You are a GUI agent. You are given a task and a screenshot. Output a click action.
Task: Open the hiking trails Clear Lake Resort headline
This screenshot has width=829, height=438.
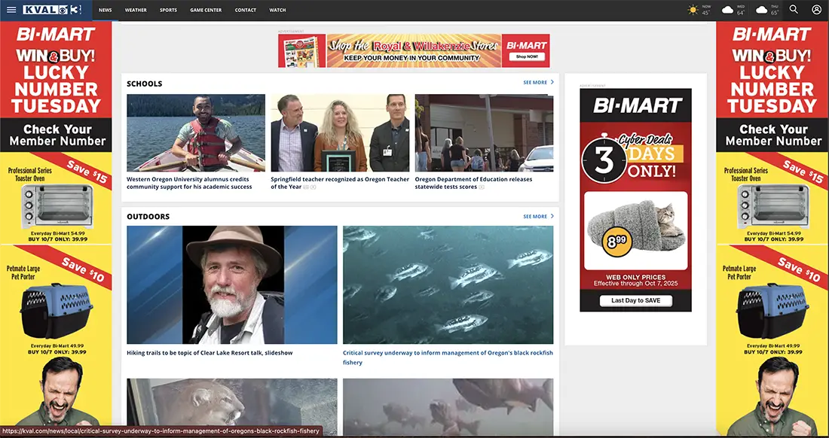(x=210, y=353)
